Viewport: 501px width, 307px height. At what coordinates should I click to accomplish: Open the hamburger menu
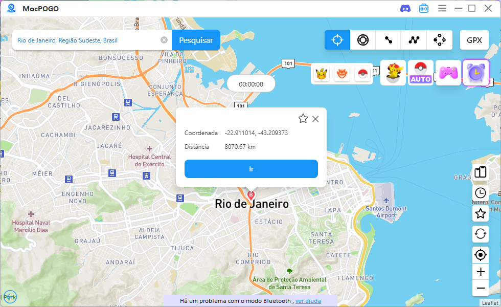tap(442, 8)
